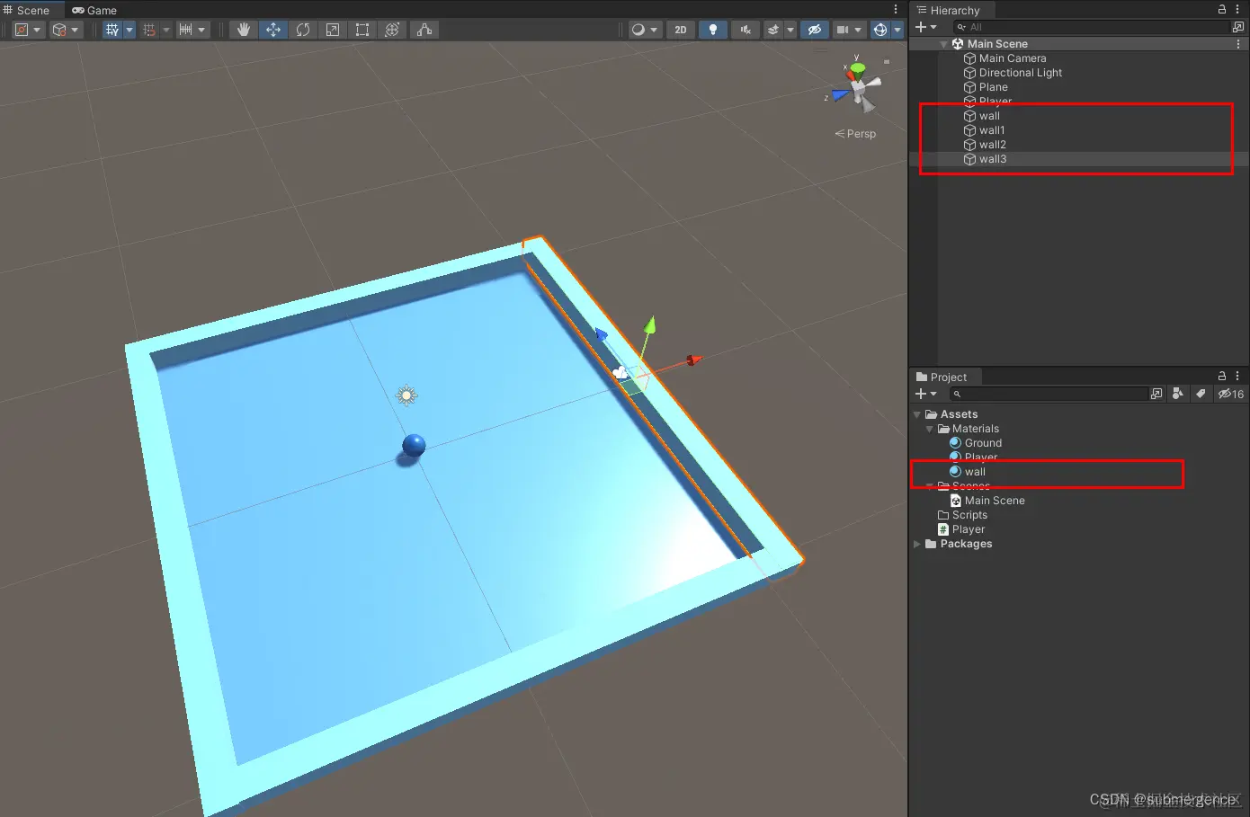Screen dimensions: 1250x817
Task: Select Main Camera in Hierarchy
Action: point(1013,58)
